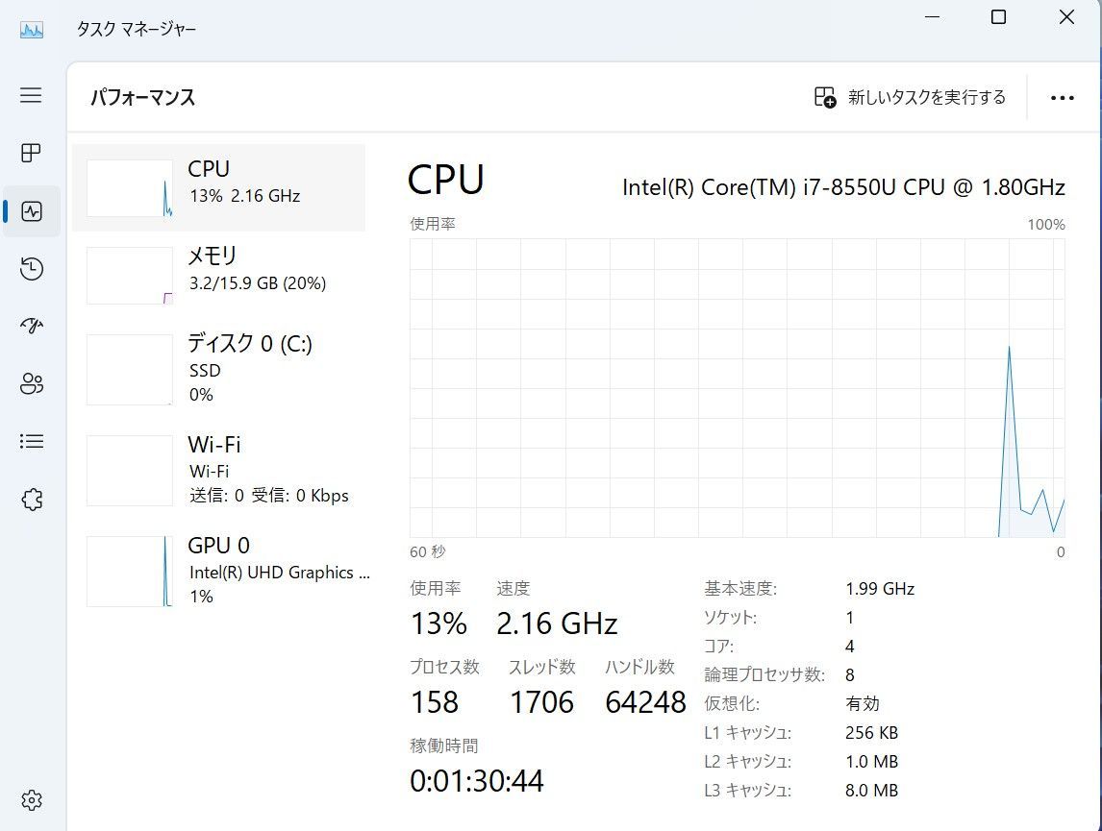
Task: Select the Performance page pulse icon
Action: click(x=32, y=210)
